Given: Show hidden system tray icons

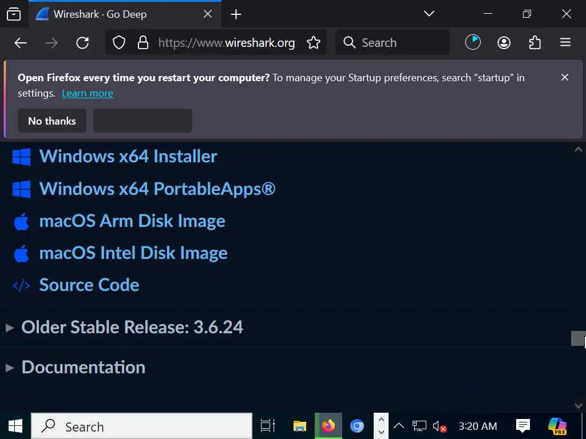Looking at the screenshot, I should (x=399, y=425).
